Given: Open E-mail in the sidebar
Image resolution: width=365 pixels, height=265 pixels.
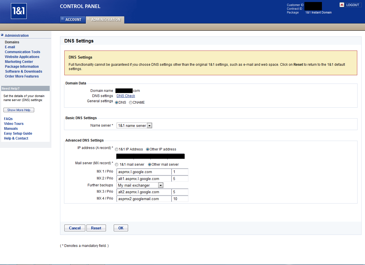Looking at the screenshot, I should 10,47.
